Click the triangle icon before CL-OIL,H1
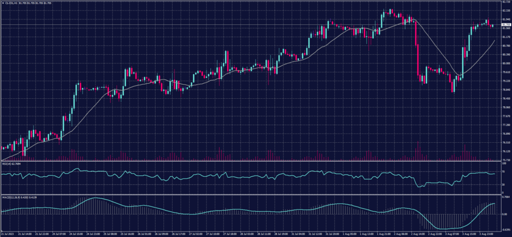The image size is (512, 237). point(2,2)
